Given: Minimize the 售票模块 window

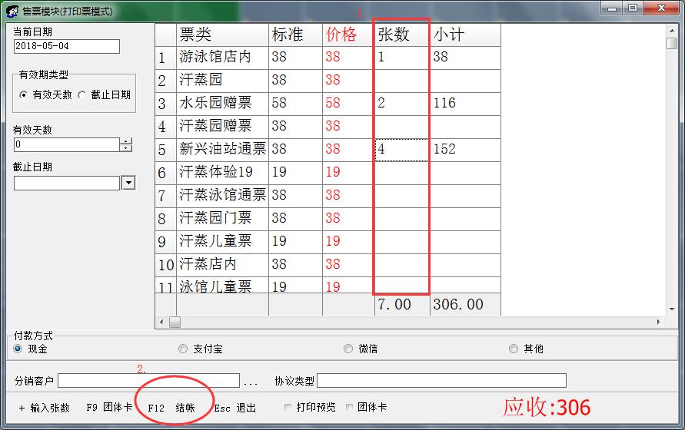Looking at the screenshot, I should [612, 8].
